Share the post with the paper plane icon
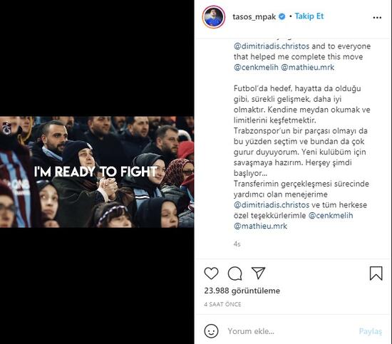This screenshot has height=344, width=392. tap(258, 273)
